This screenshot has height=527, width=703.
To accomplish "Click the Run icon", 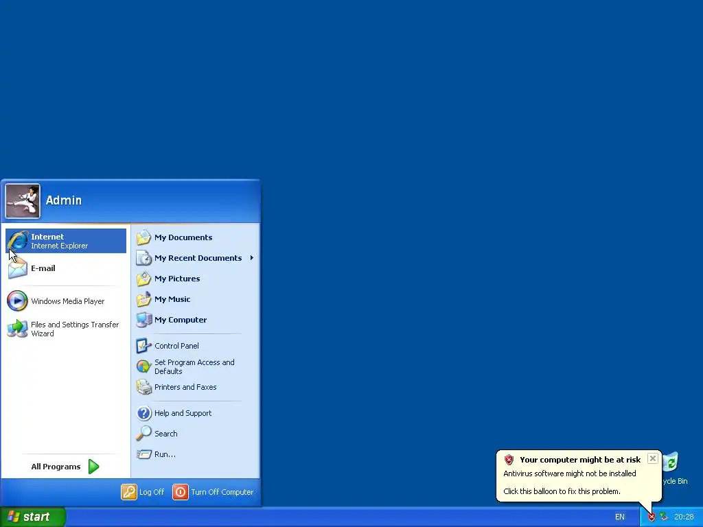I will point(144,454).
